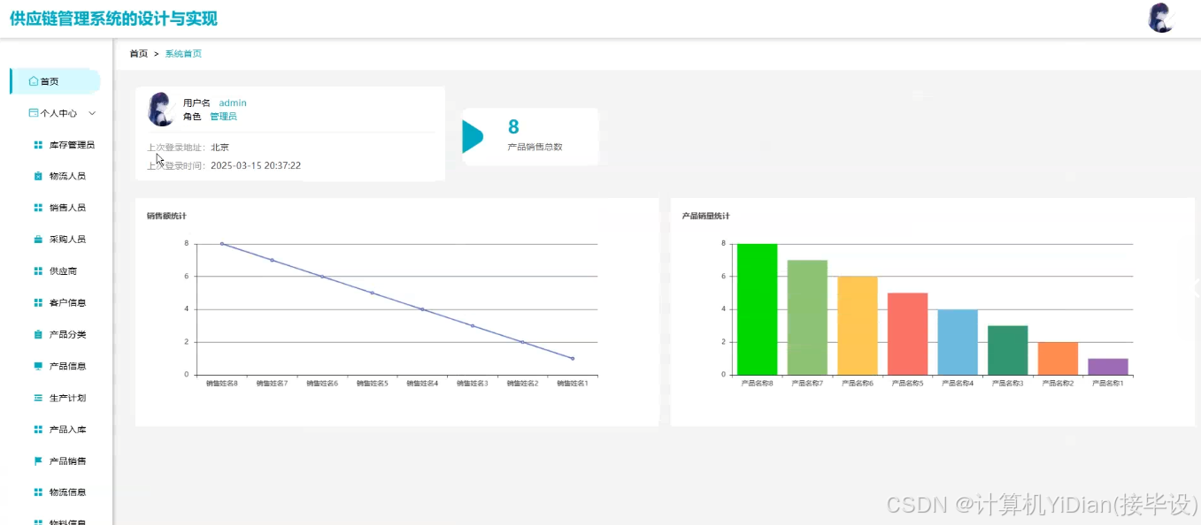Click the 产品名称4 axis label

(x=958, y=384)
